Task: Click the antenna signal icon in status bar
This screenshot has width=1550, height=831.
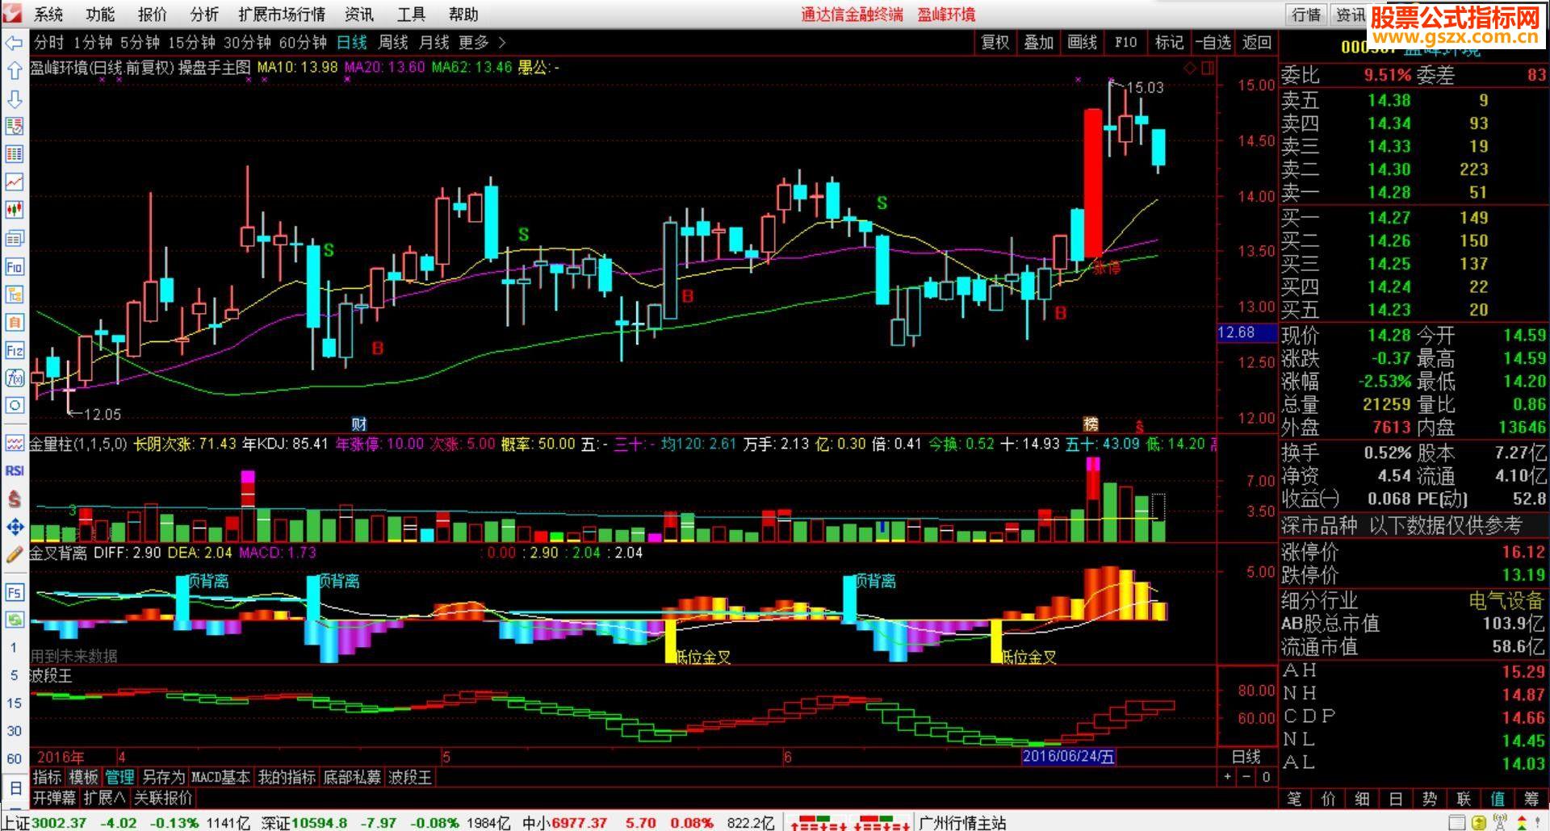Action: click(1501, 823)
